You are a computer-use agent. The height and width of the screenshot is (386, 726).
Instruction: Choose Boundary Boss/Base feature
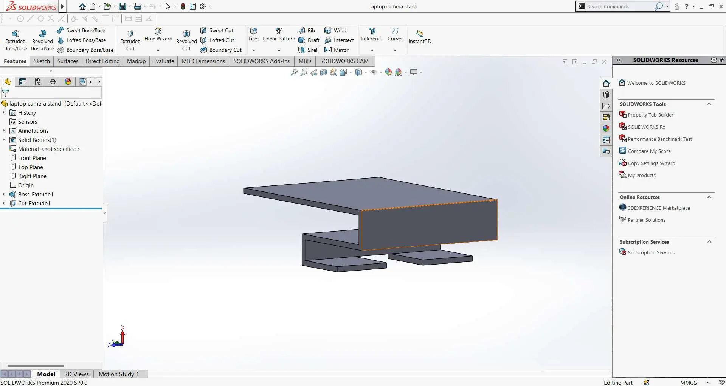(x=85, y=50)
